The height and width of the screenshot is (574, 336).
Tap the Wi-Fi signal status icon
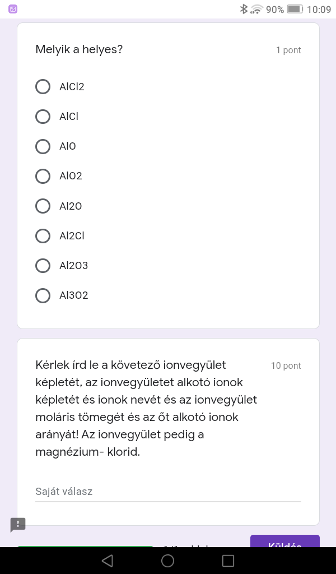pyautogui.click(x=256, y=9)
